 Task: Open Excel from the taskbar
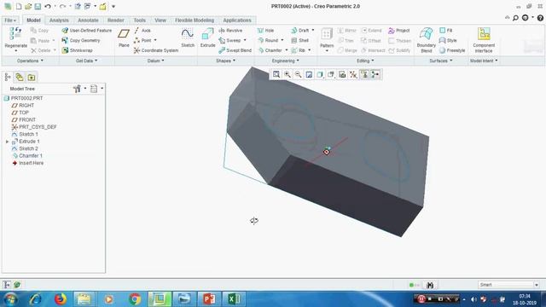pyautogui.click(x=234, y=299)
